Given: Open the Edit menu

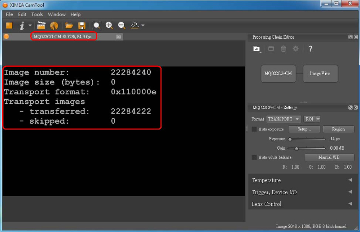Looking at the screenshot, I should point(22,14).
